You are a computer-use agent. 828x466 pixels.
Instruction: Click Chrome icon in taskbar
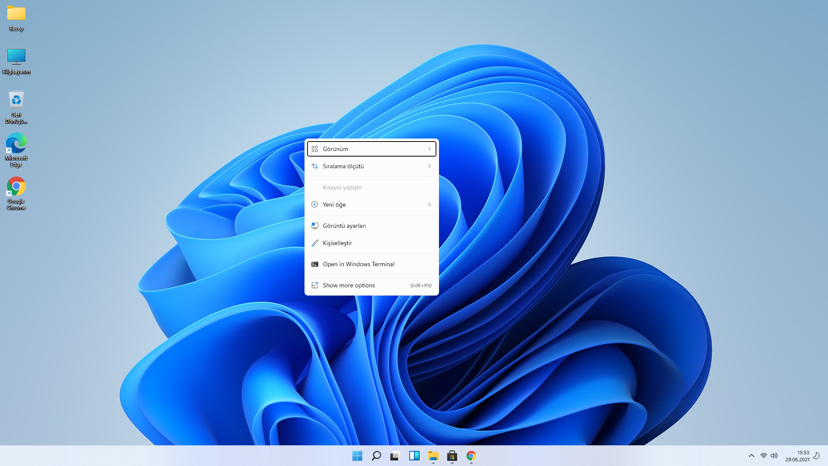point(471,456)
